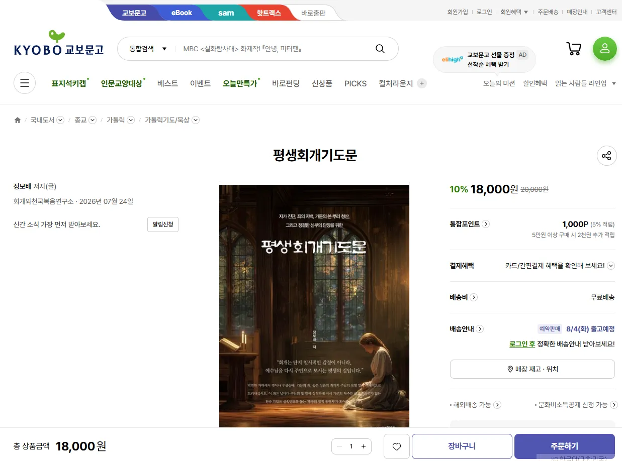622x461 pixels.
Task: Click the share icon beside the title
Action: 606,156
